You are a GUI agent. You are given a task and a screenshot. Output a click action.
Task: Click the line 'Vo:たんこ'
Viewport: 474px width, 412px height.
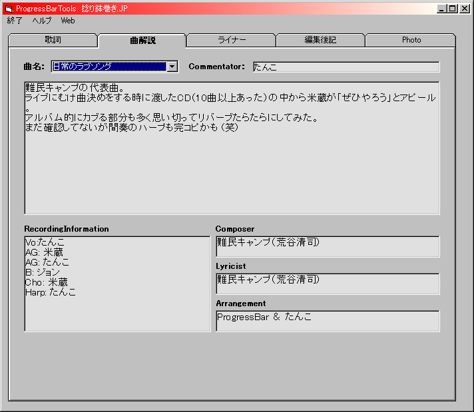point(45,242)
